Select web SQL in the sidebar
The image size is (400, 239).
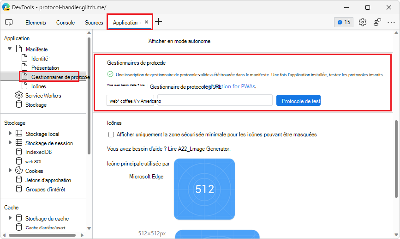click(34, 161)
